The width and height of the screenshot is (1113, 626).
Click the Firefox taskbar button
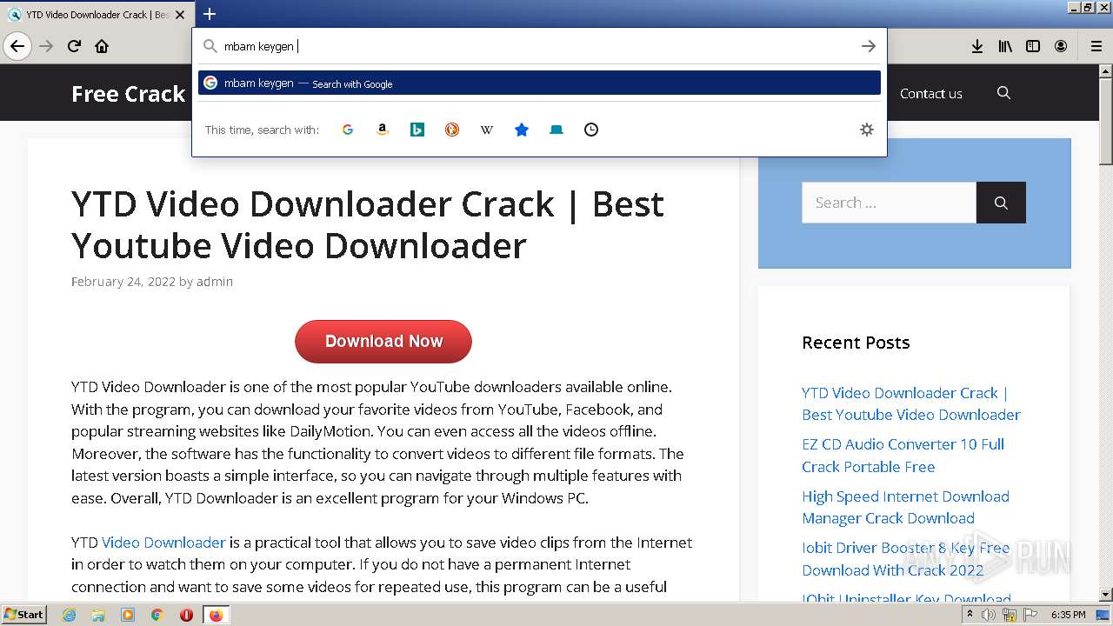pos(216,615)
